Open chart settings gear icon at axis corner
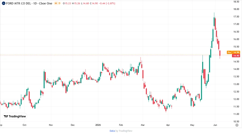Screen dimensions: 242x134 point(237,125)
